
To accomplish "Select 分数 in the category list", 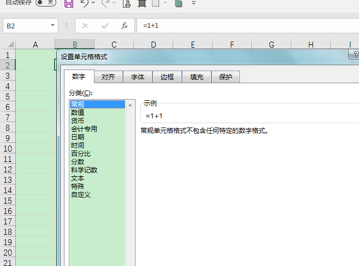I will 97,162.
